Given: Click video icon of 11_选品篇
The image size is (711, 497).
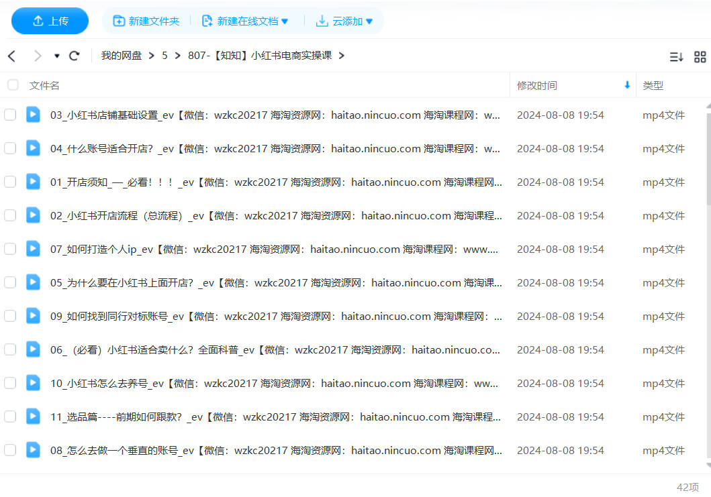Looking at the screenshot, I should (33, 417).
